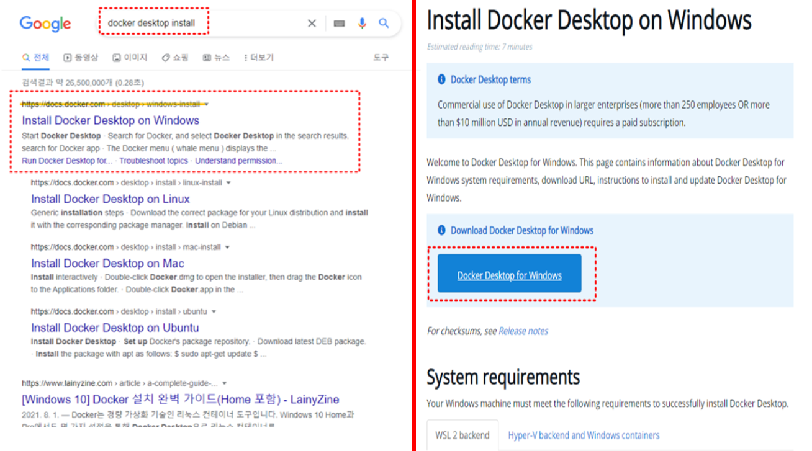Click the 검색결과 약 26,500,000개 result count
812x451 pixels.
pyautogui.click(x=83, y=83)
